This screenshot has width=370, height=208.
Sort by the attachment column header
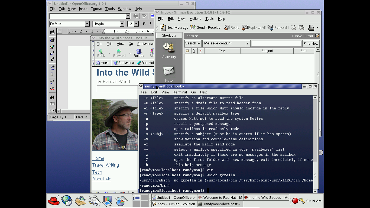pyautogui.click(x=194, y=51)
